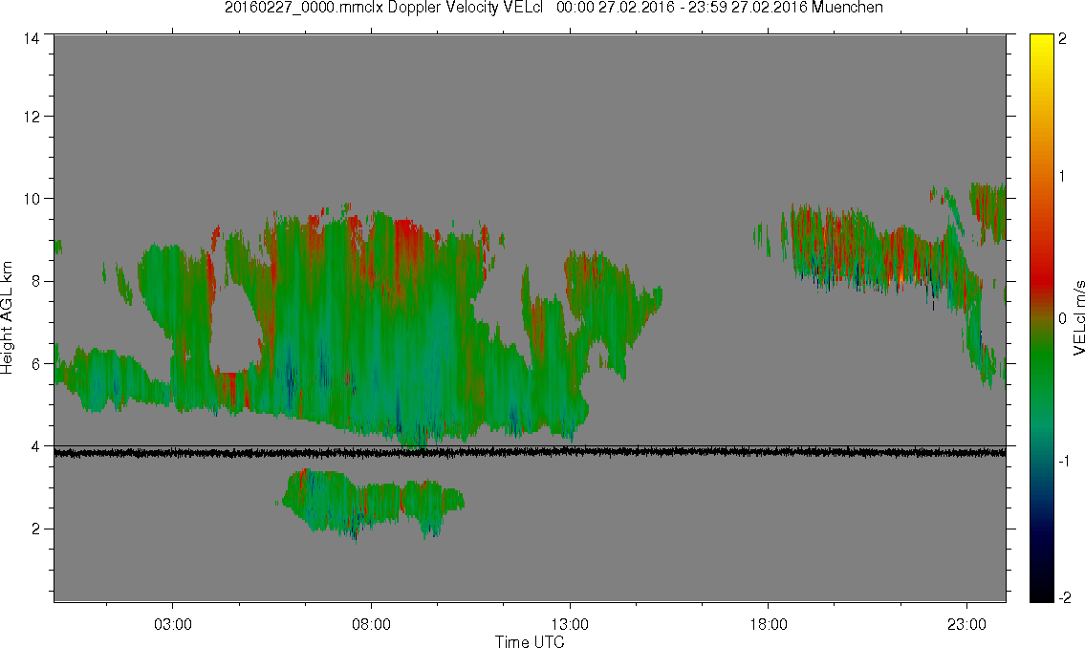
Task: Click the colorbar value 0
Action: pos(1062,318)
